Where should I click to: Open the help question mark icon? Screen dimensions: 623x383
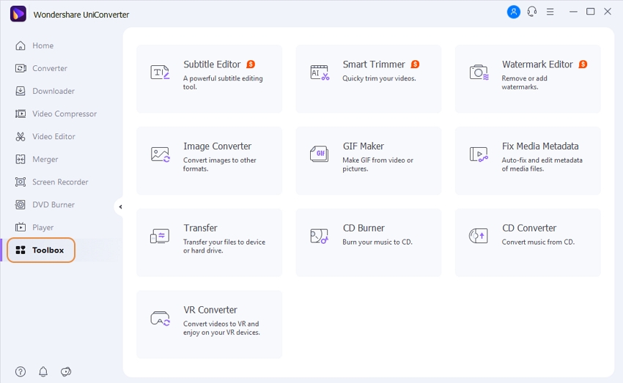pyautogui.click(x=21, y=371)
